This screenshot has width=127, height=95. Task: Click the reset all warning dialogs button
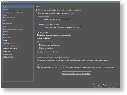77,73
